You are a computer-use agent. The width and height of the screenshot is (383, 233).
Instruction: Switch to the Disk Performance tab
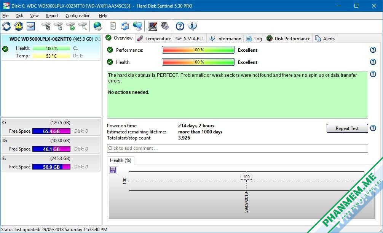point(288,38)
